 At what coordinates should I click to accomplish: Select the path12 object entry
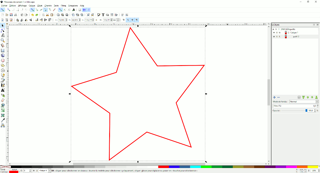point(296,37)
